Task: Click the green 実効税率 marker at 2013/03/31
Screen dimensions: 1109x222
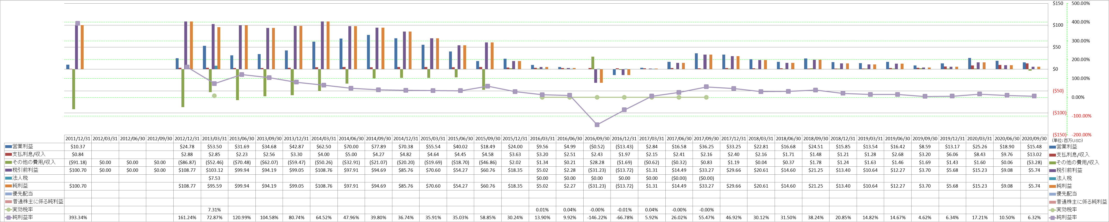Action: (x=214, y=95)
